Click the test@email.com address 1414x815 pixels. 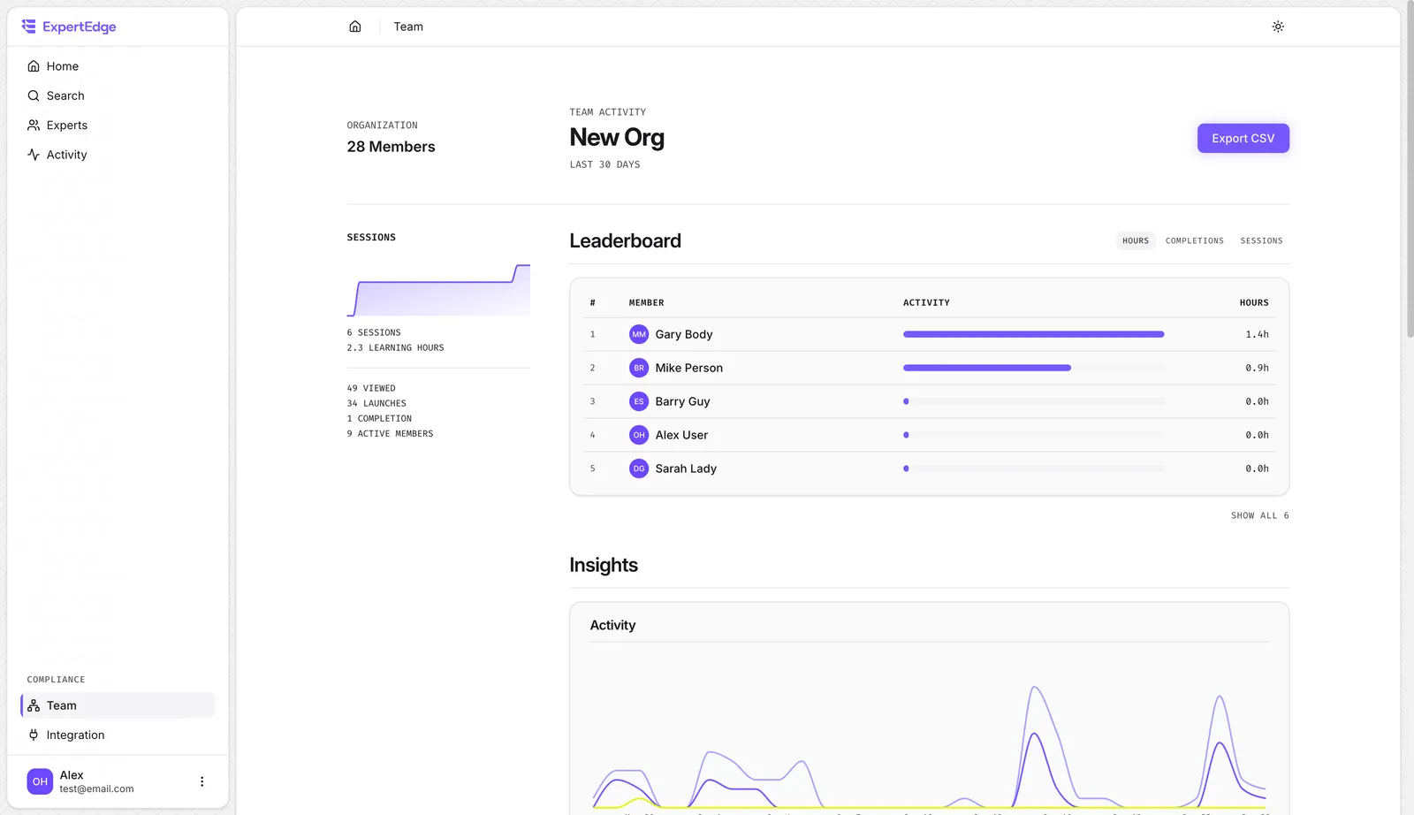coord(96,789)
